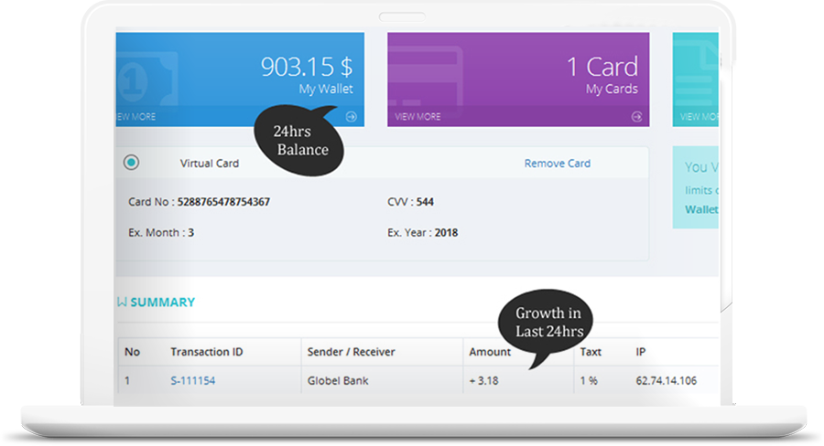This screenshot has height=446, width=824.
Task: Click the arrow icon on My Cards tile
Action: (637, 117)
